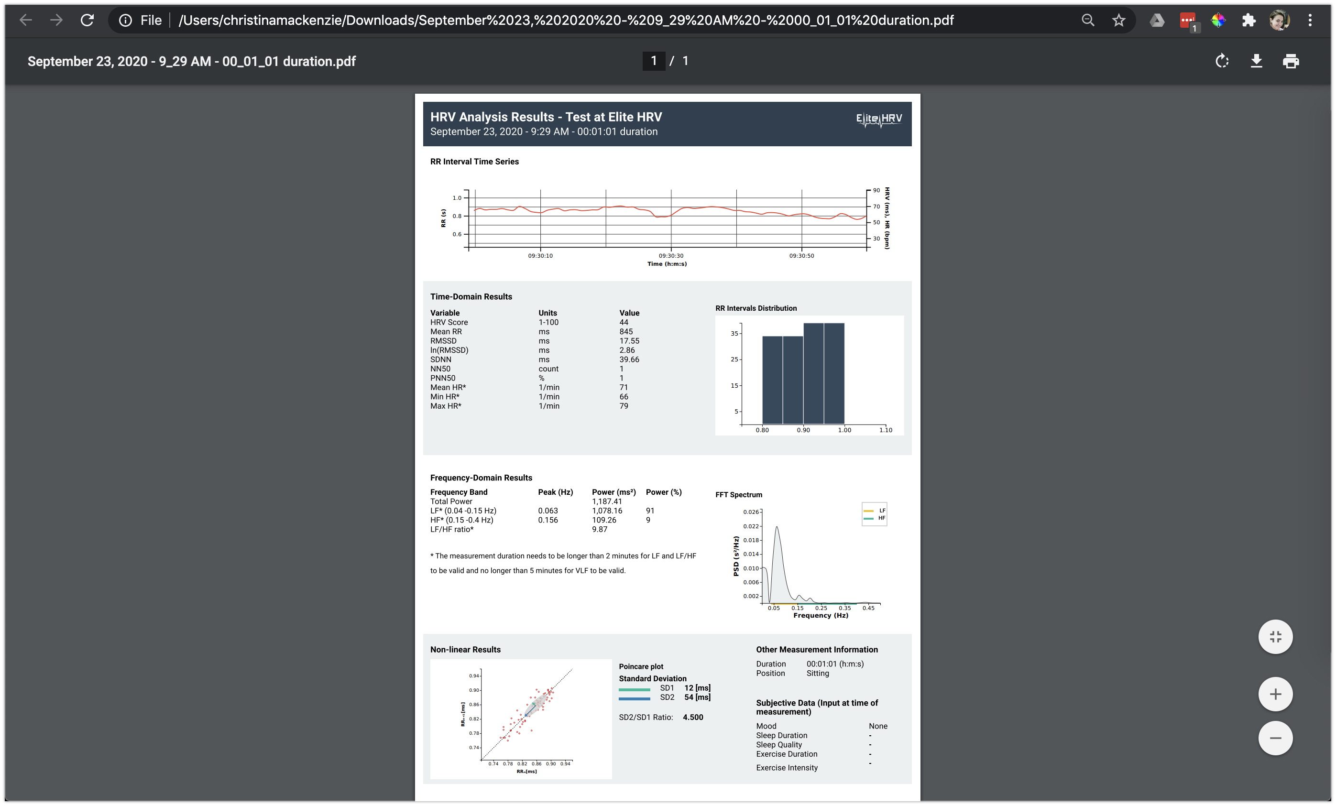Print the PDF document

click(1291, 61)
